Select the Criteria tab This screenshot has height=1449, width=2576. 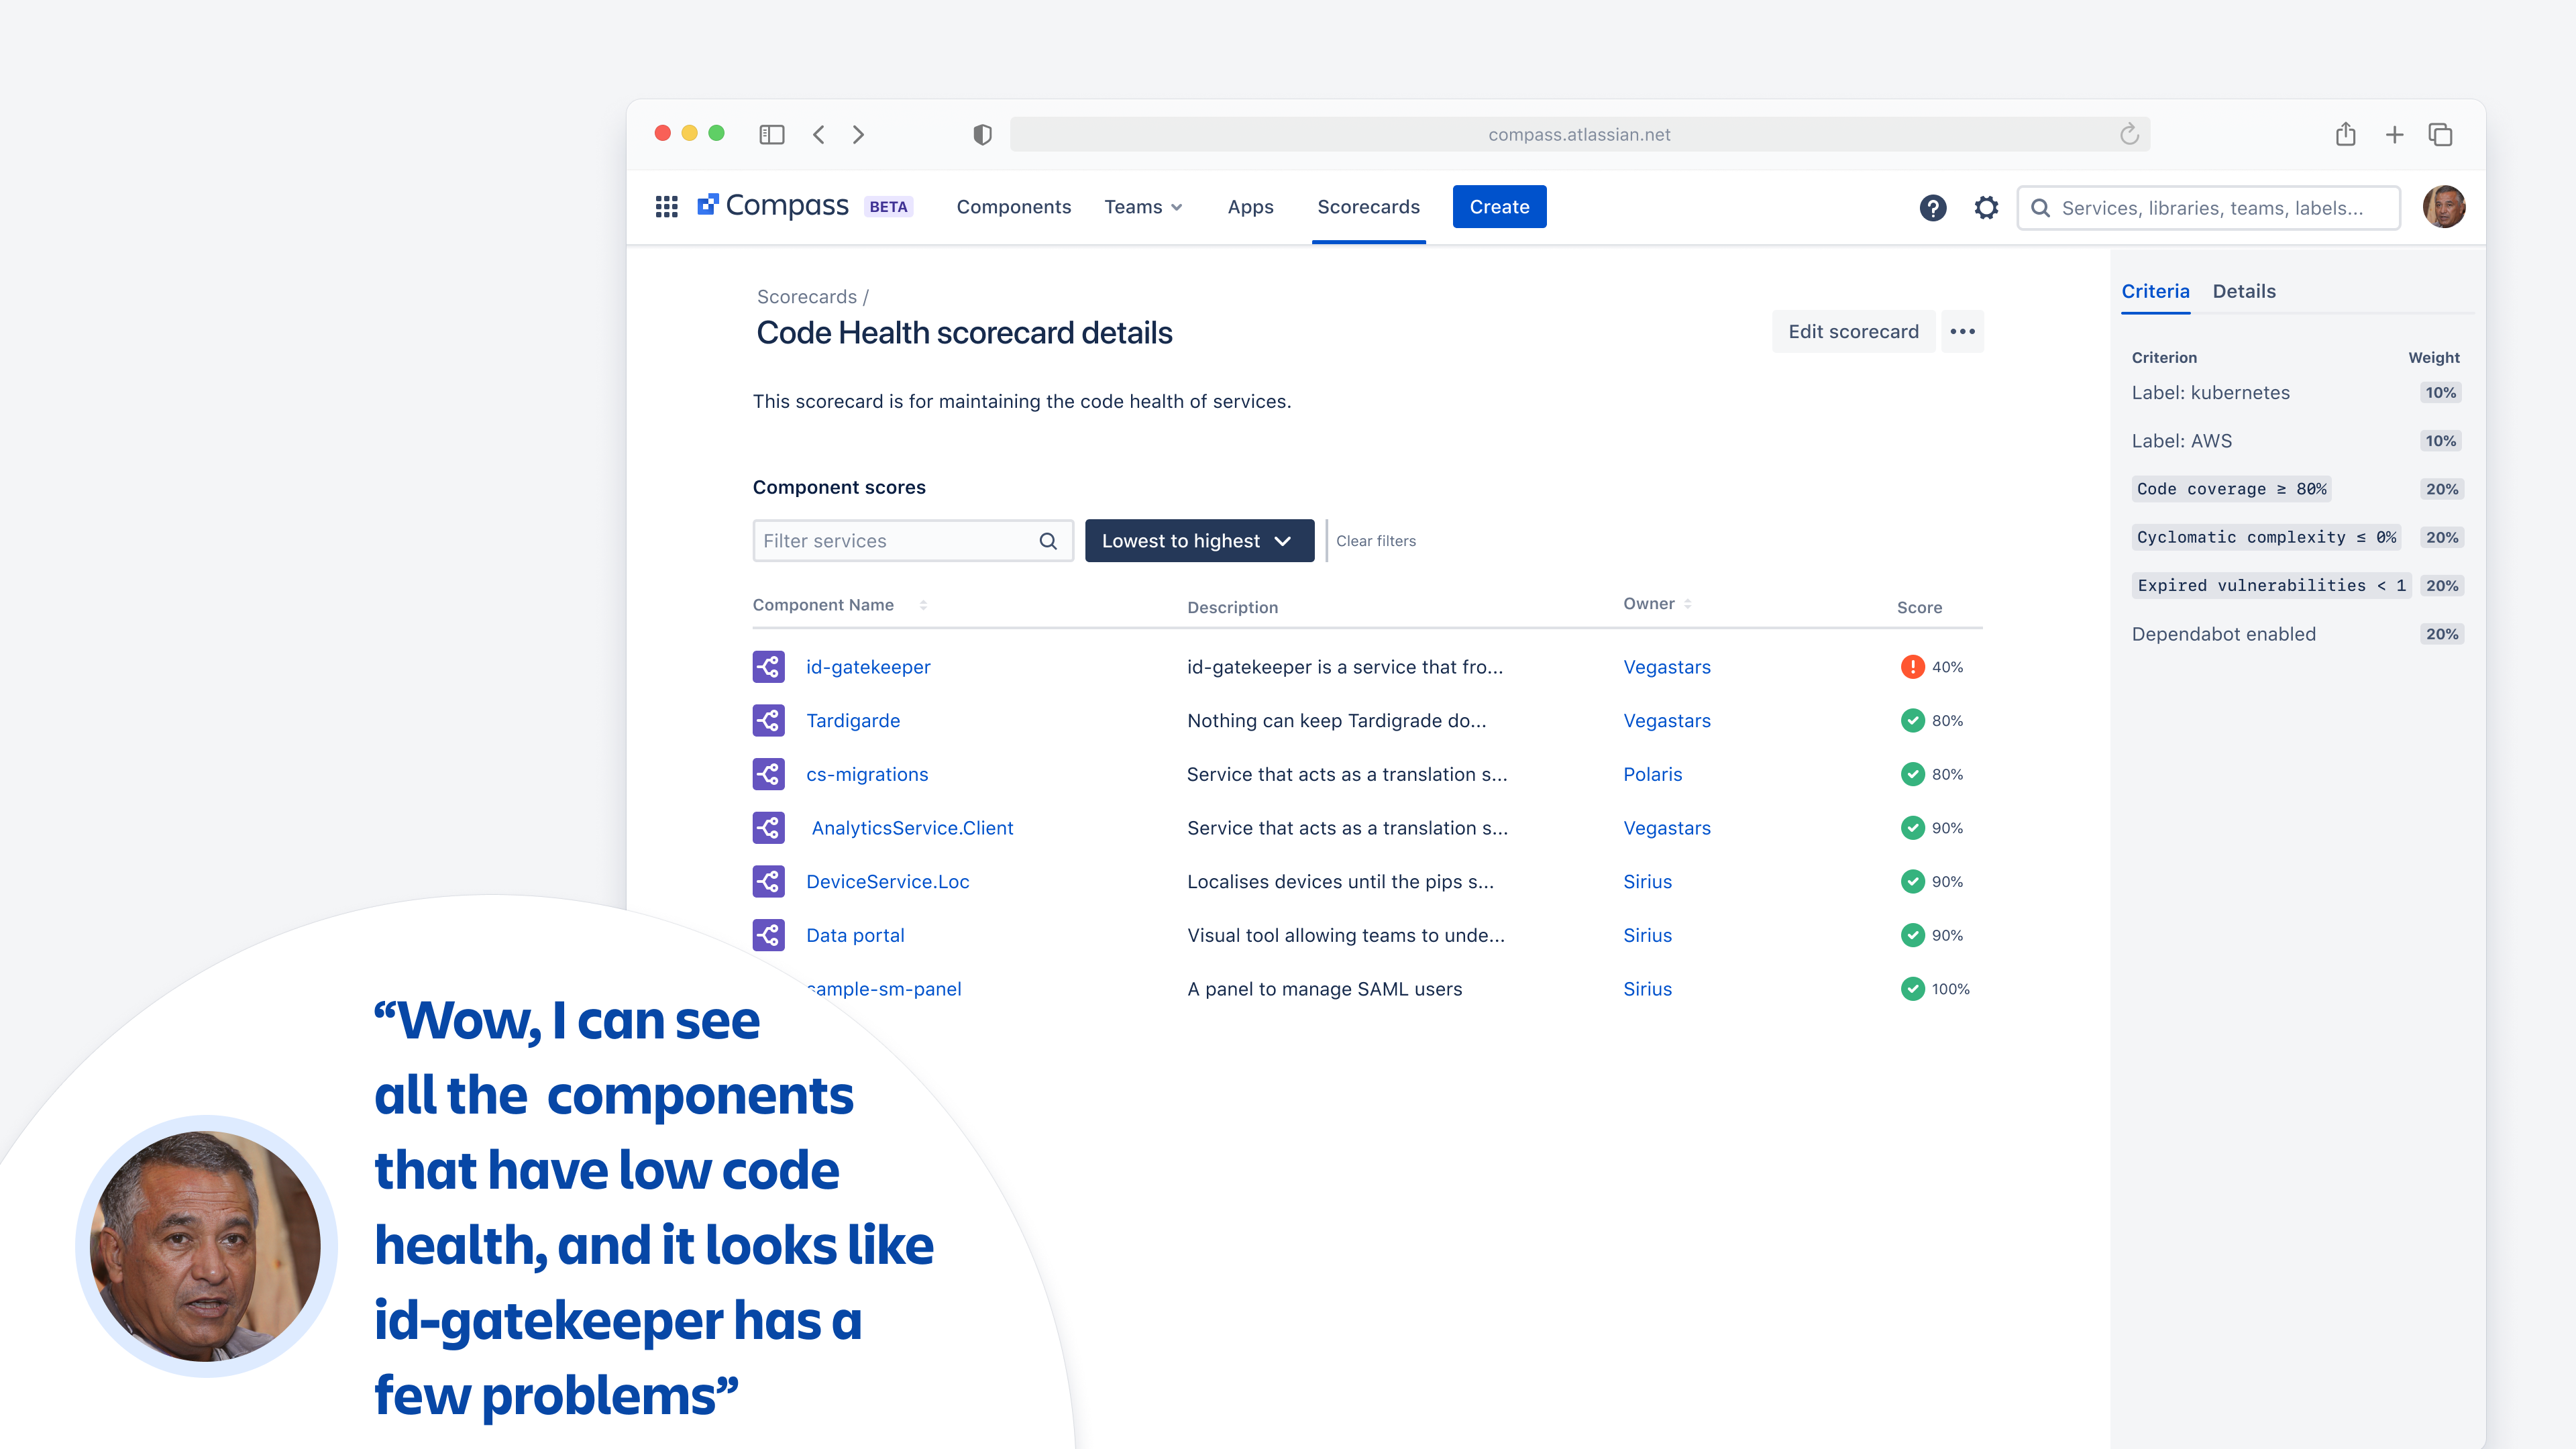click(x=2155, y=291)
